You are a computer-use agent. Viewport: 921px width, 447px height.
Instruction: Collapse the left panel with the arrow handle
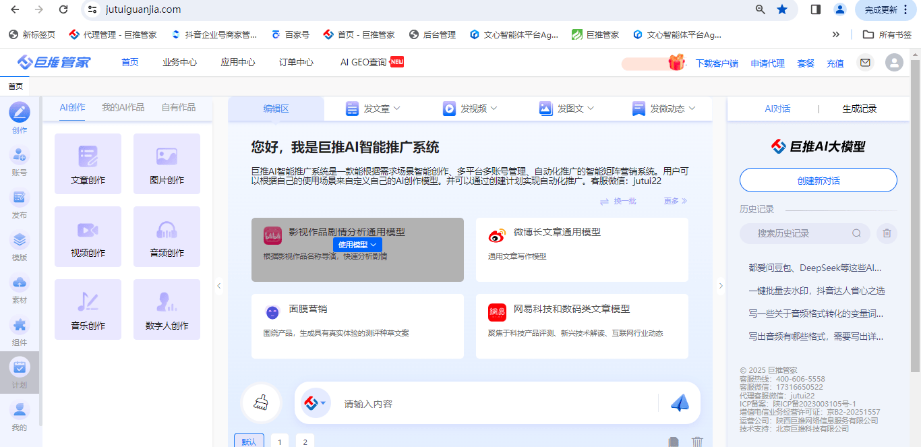point(219,286)
